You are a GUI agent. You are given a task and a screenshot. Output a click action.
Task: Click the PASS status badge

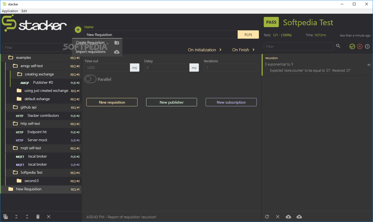[x=271, y=22]
